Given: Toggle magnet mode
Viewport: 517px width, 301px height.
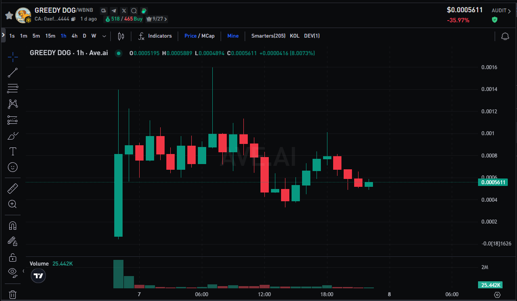Looking at the screenshot, I should point(13,225).
